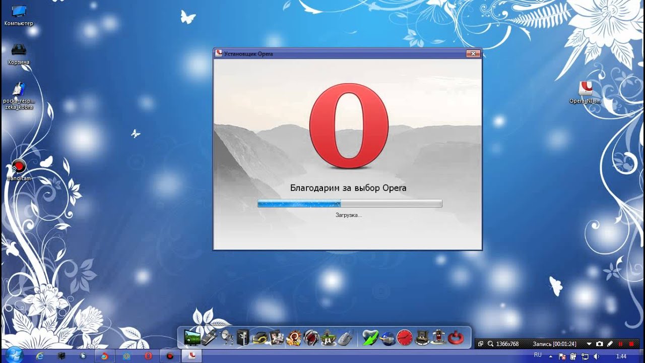Click the Запись [00:01:24] recording timer

coord(555,344)
